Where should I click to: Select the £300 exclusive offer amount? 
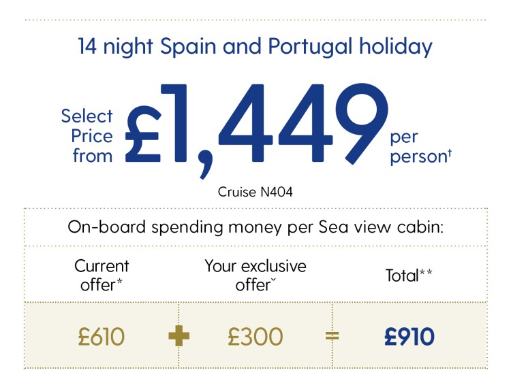coord(255,337)
